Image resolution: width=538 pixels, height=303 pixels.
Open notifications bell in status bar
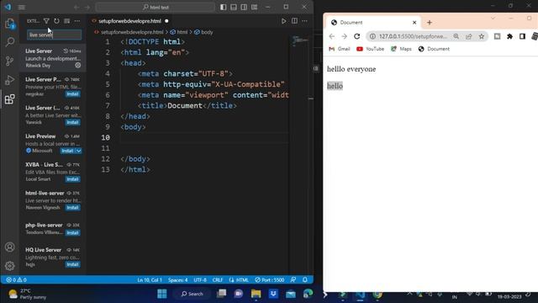click(x=304, y=280)
